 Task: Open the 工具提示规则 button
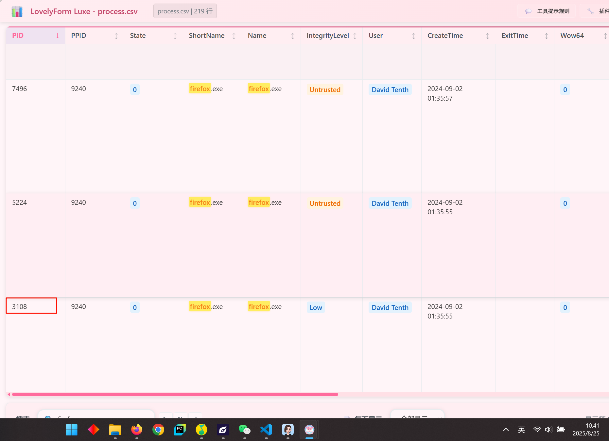547,11
